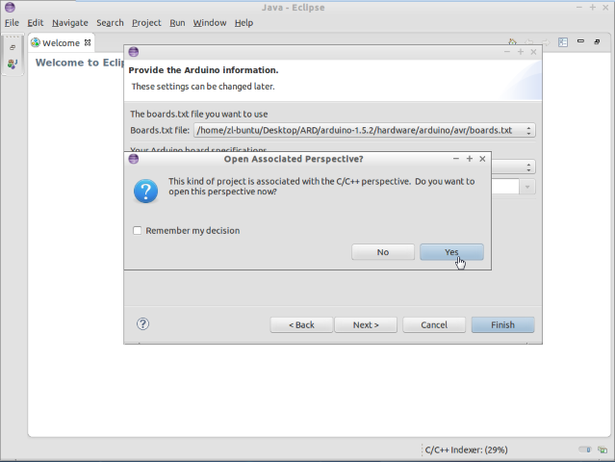Click the port input field behind the dialog
This screenshot has height=462, width=615.
pos(505,187)
